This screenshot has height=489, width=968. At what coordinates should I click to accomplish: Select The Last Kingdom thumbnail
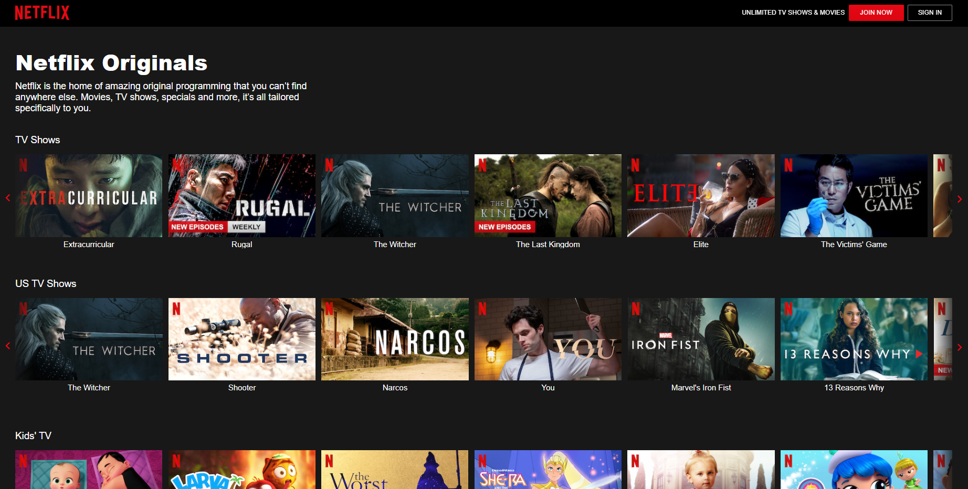click(x=548, y=195)
